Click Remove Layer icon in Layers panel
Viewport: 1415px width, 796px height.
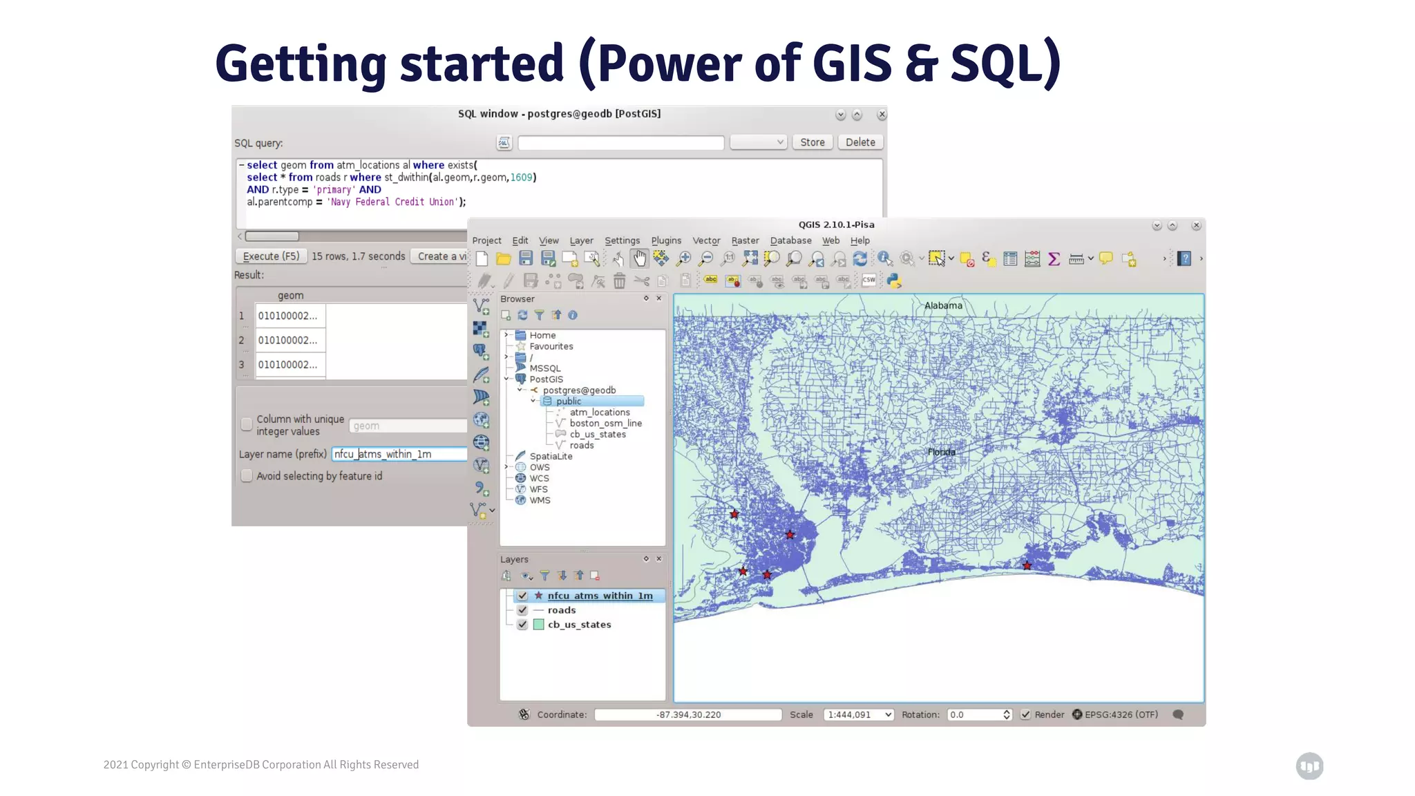tap(595, 576)
